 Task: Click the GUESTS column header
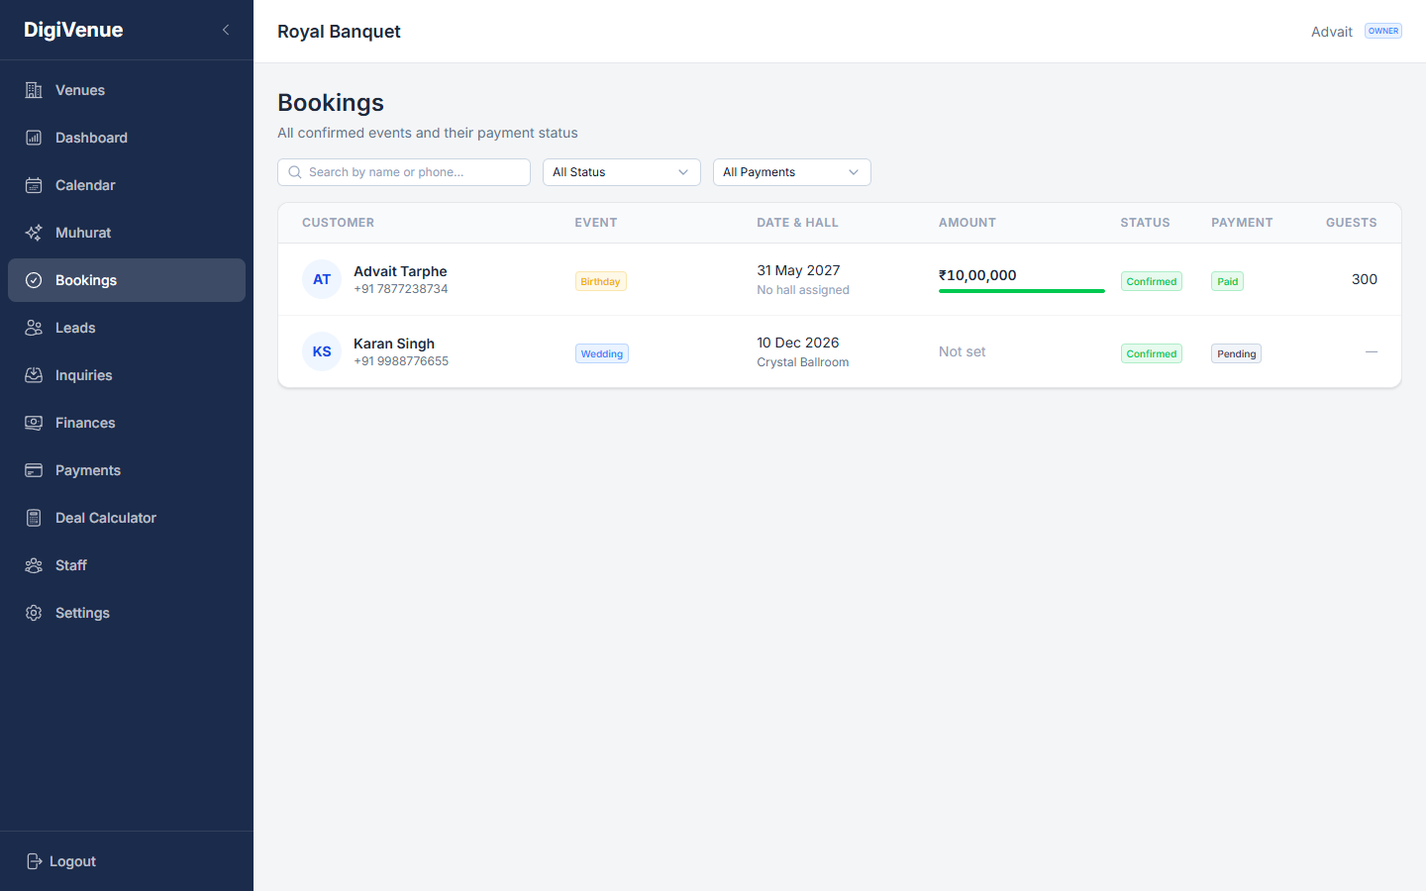(1352, 223)
